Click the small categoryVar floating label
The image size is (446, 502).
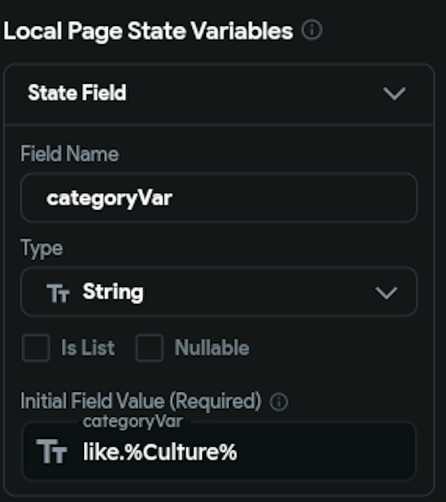coord(132,421)
